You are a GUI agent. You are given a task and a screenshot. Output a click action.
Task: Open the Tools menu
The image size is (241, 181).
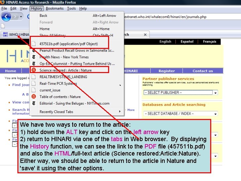tap(71, 8)
